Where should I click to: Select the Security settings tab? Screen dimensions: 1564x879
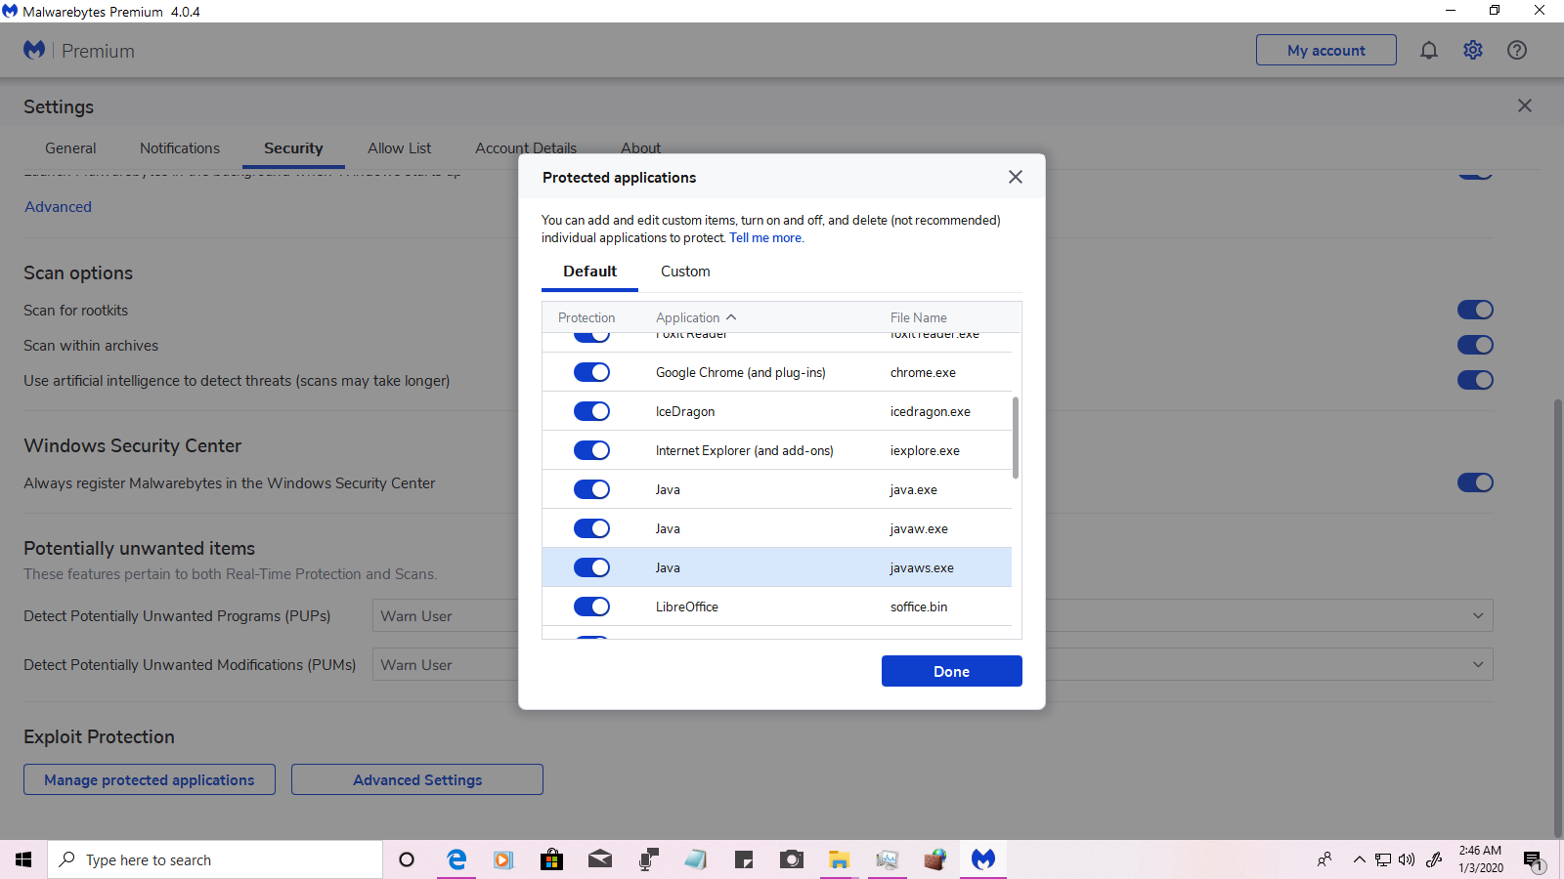pos(293,148)
